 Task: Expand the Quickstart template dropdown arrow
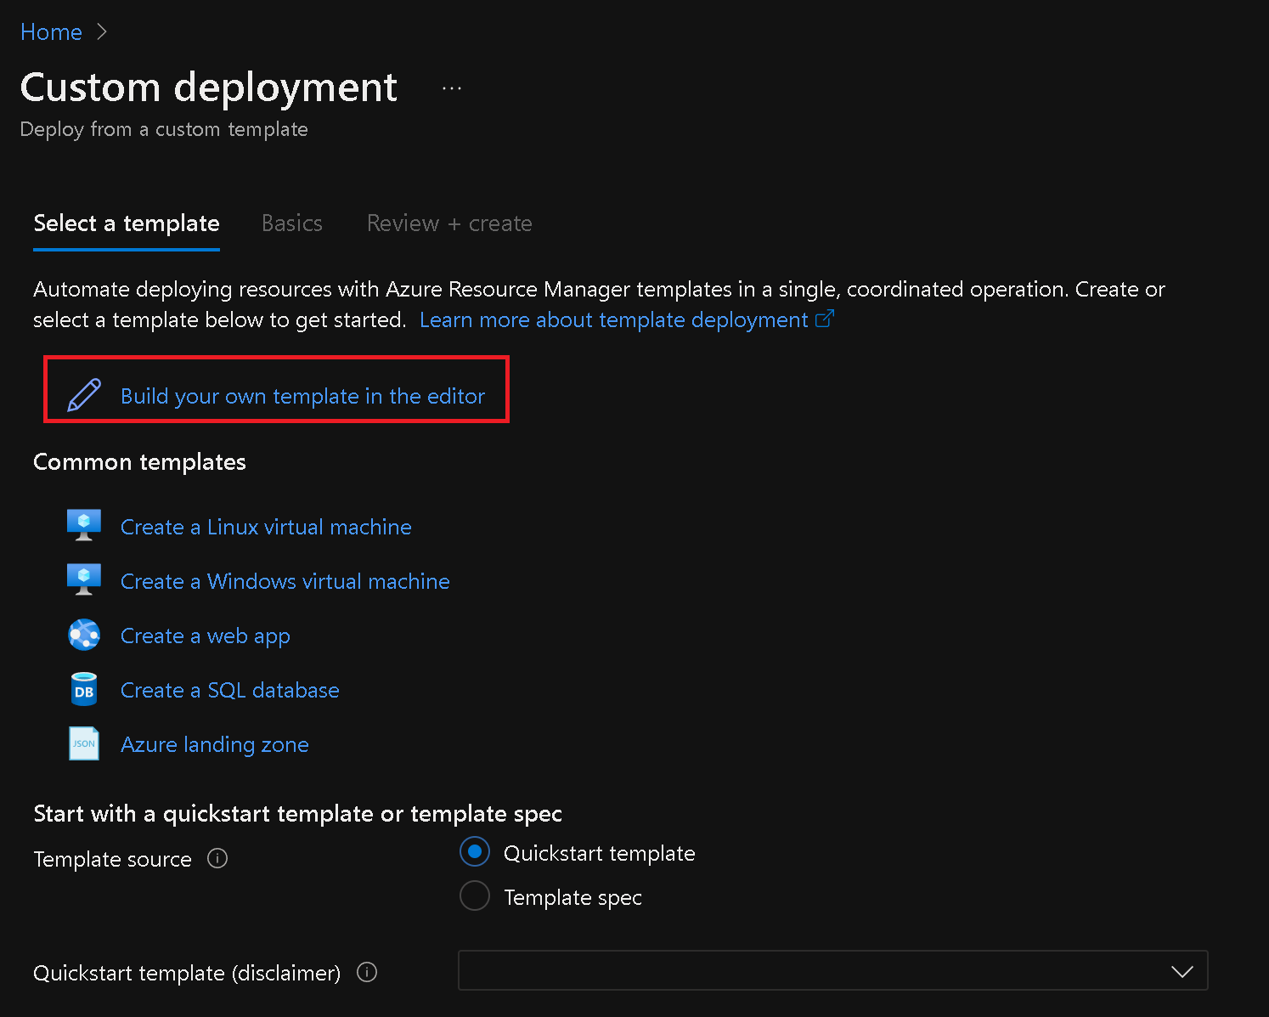point(1182,971)
